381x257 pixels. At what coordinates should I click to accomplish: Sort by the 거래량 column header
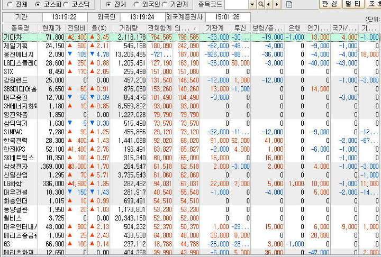click(128, 28)
